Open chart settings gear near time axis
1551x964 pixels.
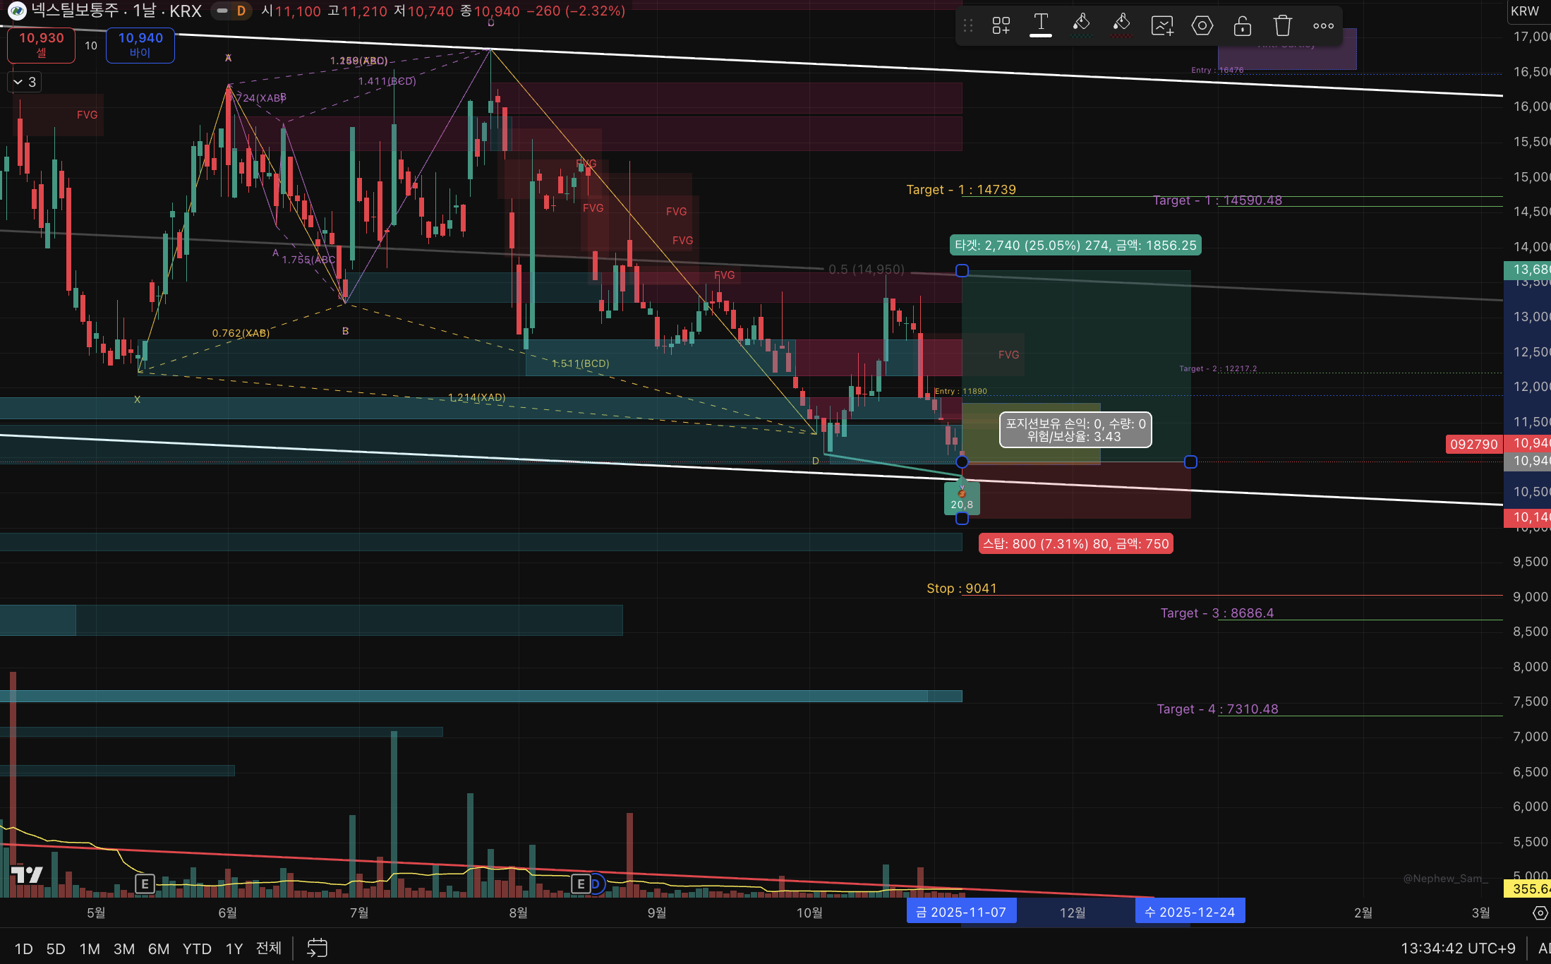(x=1540, y=913)
